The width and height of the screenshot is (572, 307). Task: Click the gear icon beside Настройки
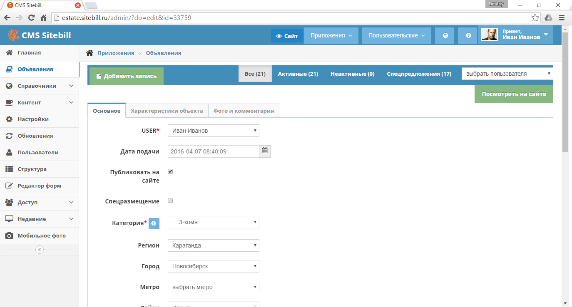[x=9, y=119]
